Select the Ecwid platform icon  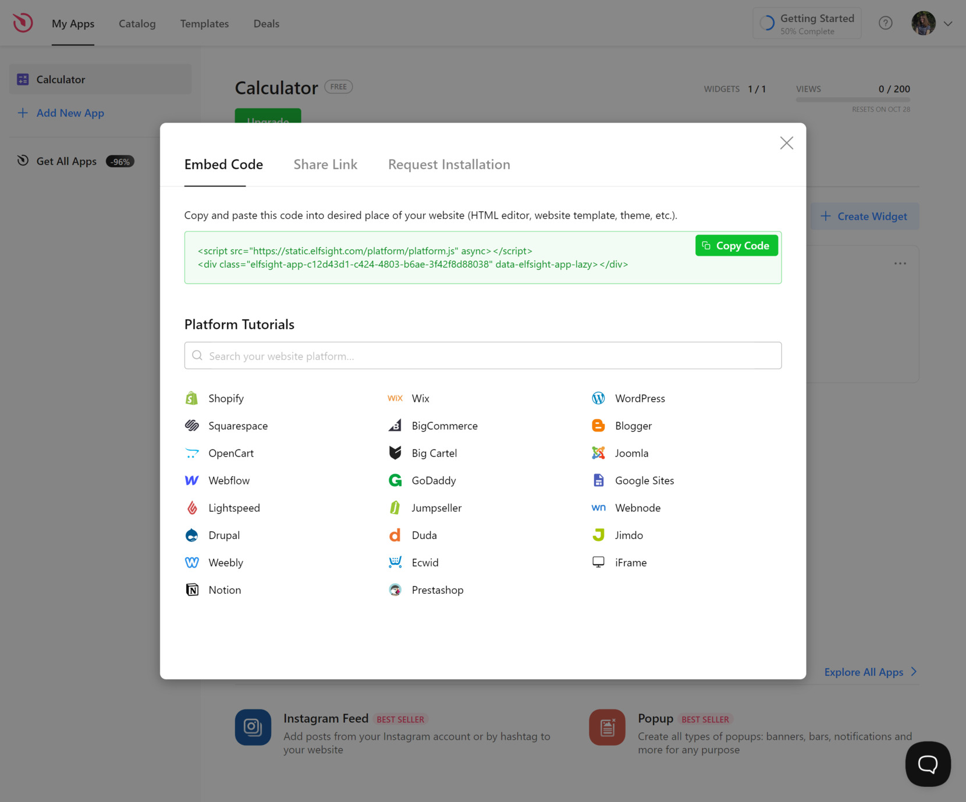click(395, 562)
